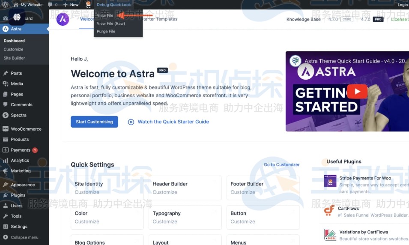Click the 4.7.0 CORE version badge
Image resolution: width=409 pixels, height=245 pixels.
[346, 19]
